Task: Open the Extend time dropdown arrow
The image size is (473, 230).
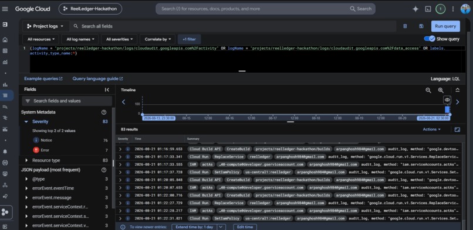Action: [221, 227]
